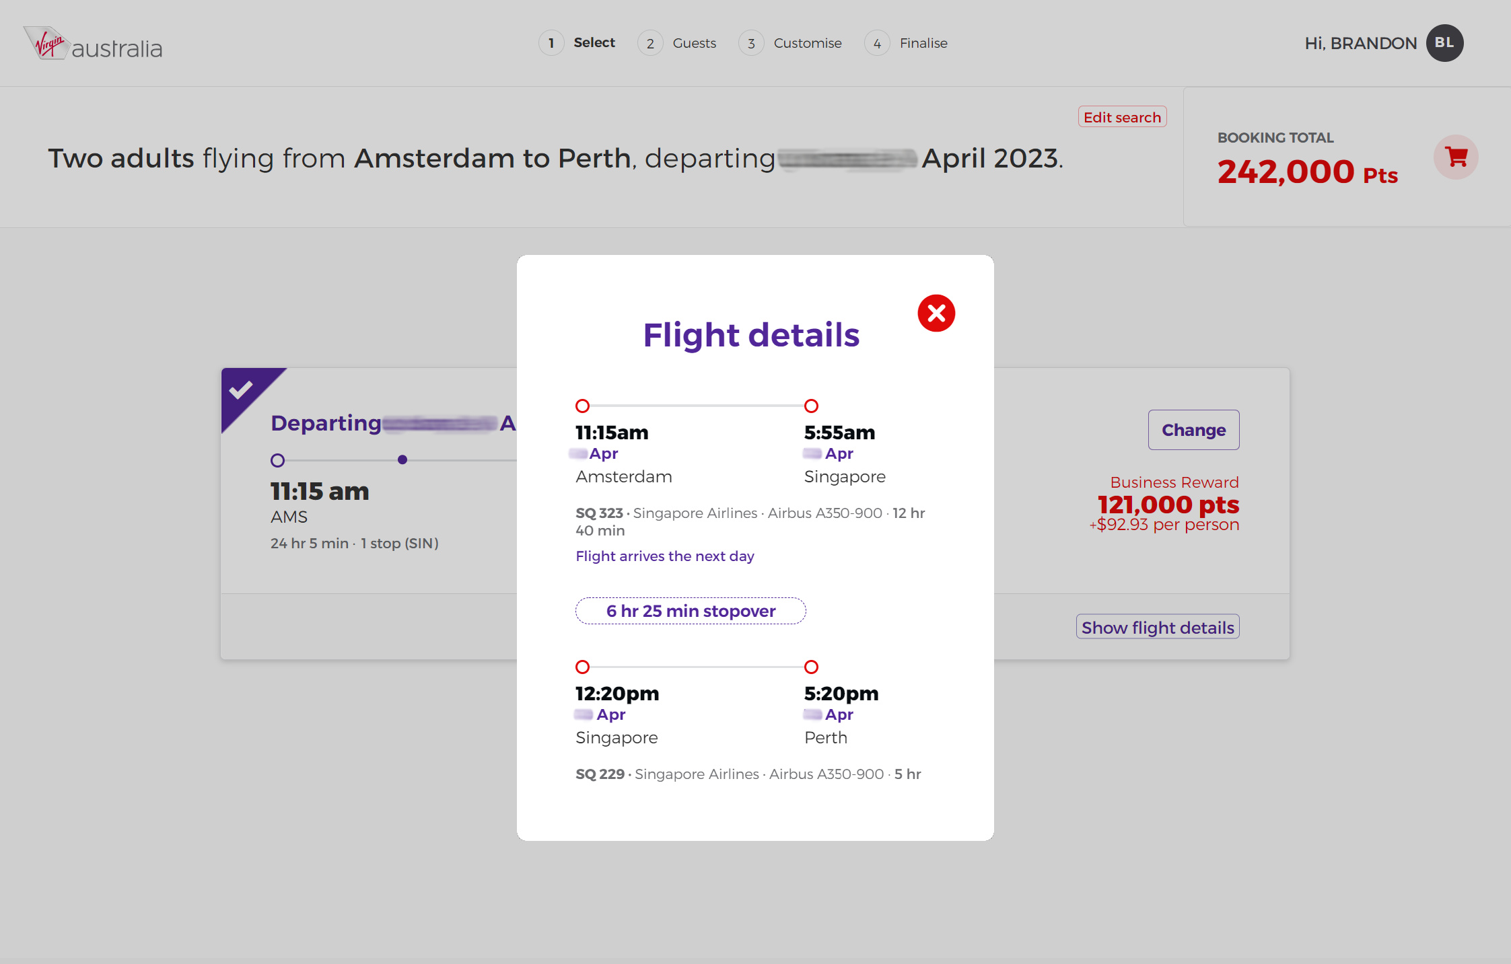The width and height of the screenshot is (1511, 964).
Task: Close the Flight details dialog
Action: pos(936,313)
